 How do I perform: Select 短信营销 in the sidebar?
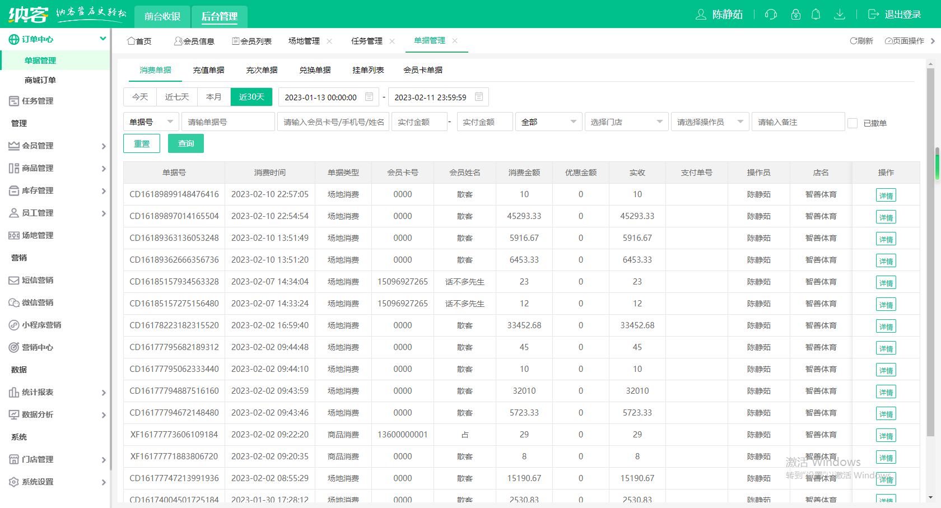point(37,280)
